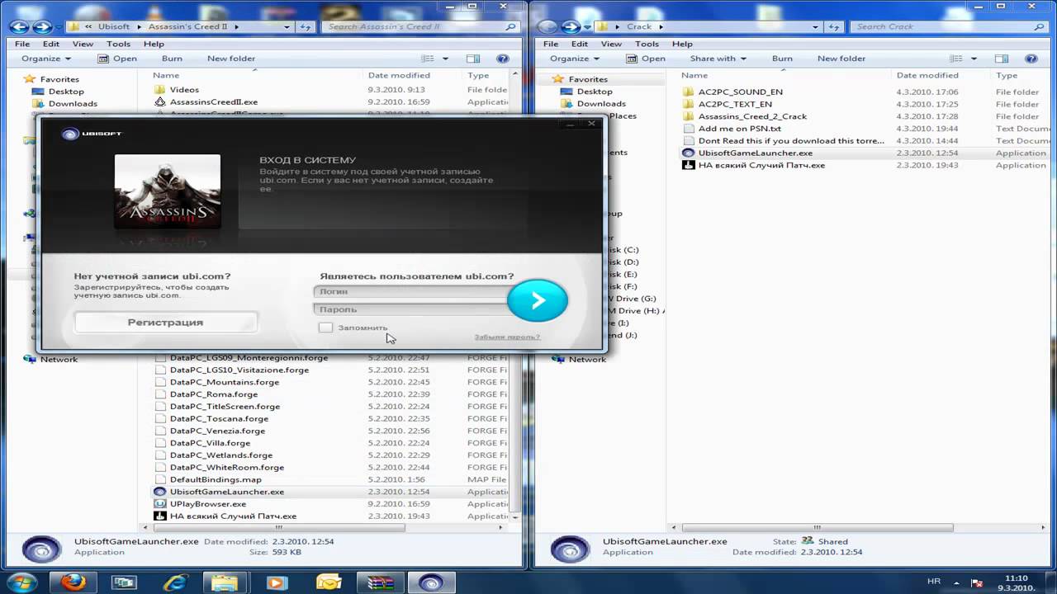Image resolution: width=1057 pixels, height=594 pixels.
Task: Click Burn in Crack window toolbar
Action: 782,59
